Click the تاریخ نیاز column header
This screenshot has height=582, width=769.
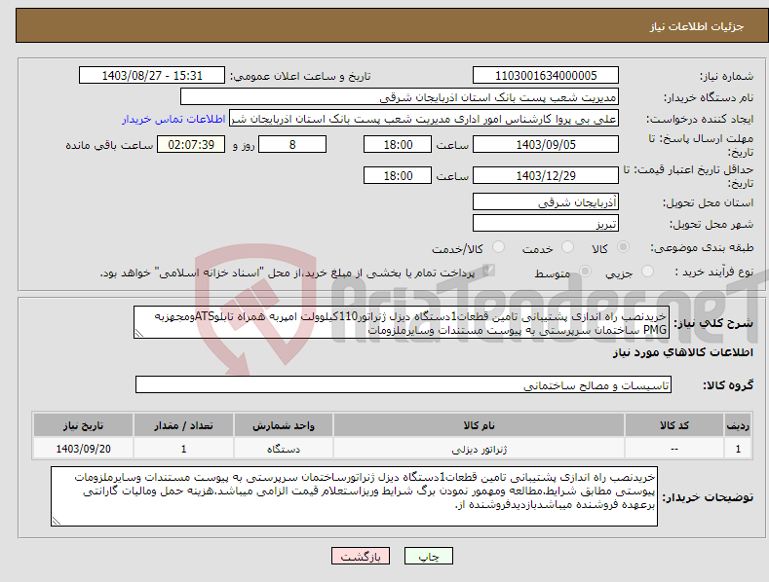pos(84,425)
